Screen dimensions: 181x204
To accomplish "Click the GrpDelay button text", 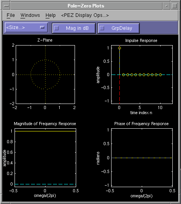I will (x=122, y=28).
